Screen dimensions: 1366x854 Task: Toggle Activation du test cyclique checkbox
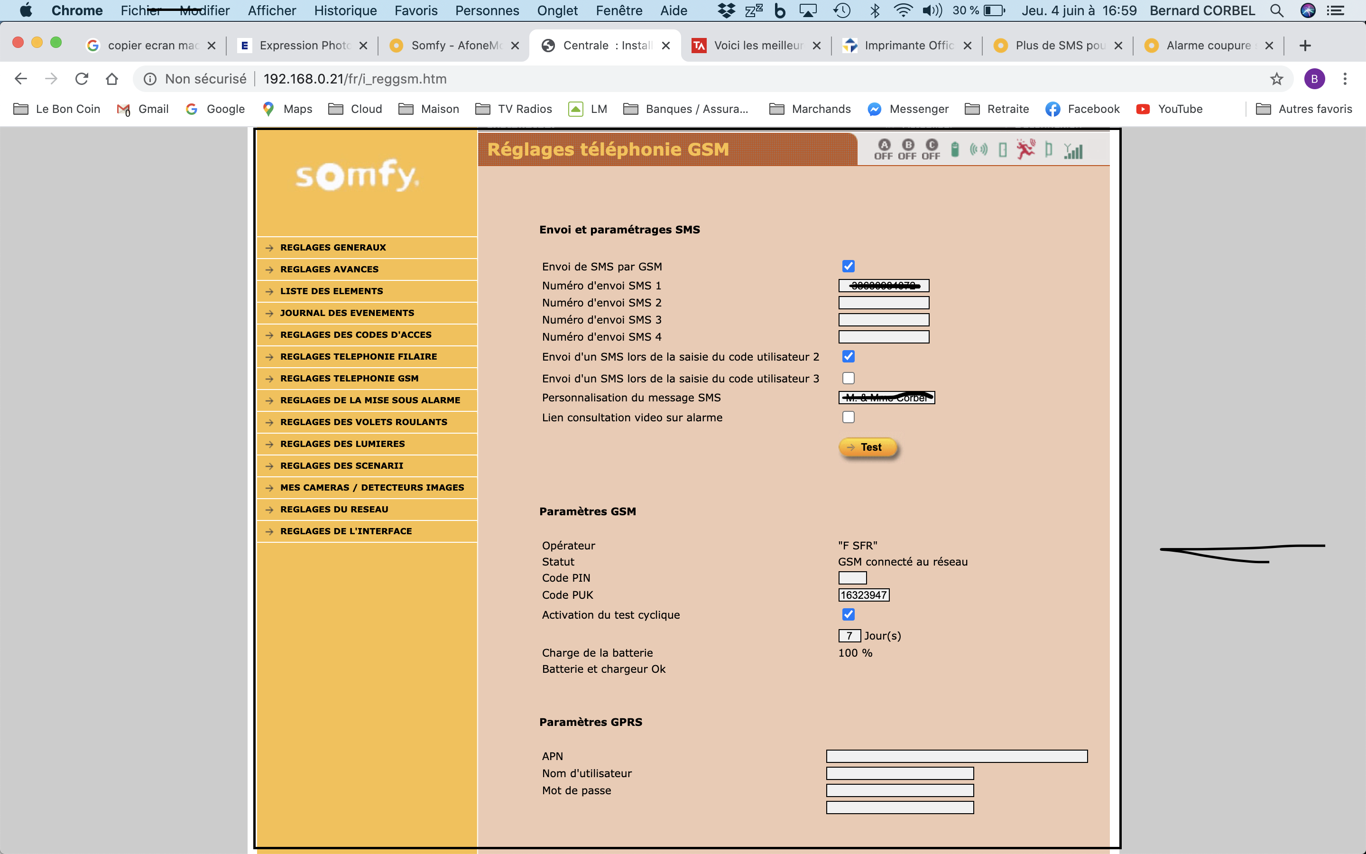(848, 614)
